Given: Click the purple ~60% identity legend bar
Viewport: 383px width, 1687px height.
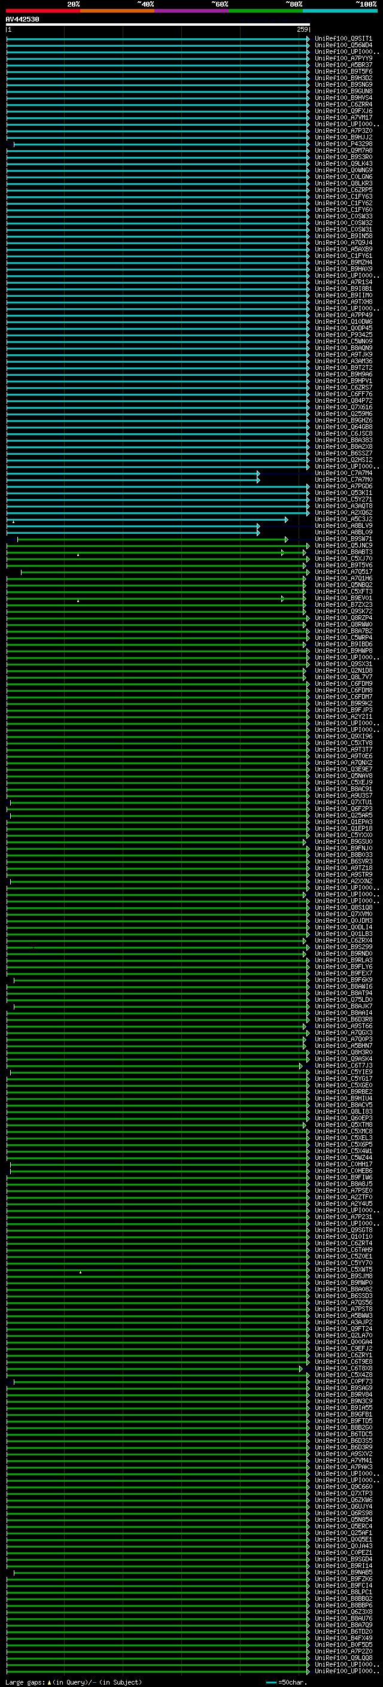Looking at the screenshot, I should (192, 11).
